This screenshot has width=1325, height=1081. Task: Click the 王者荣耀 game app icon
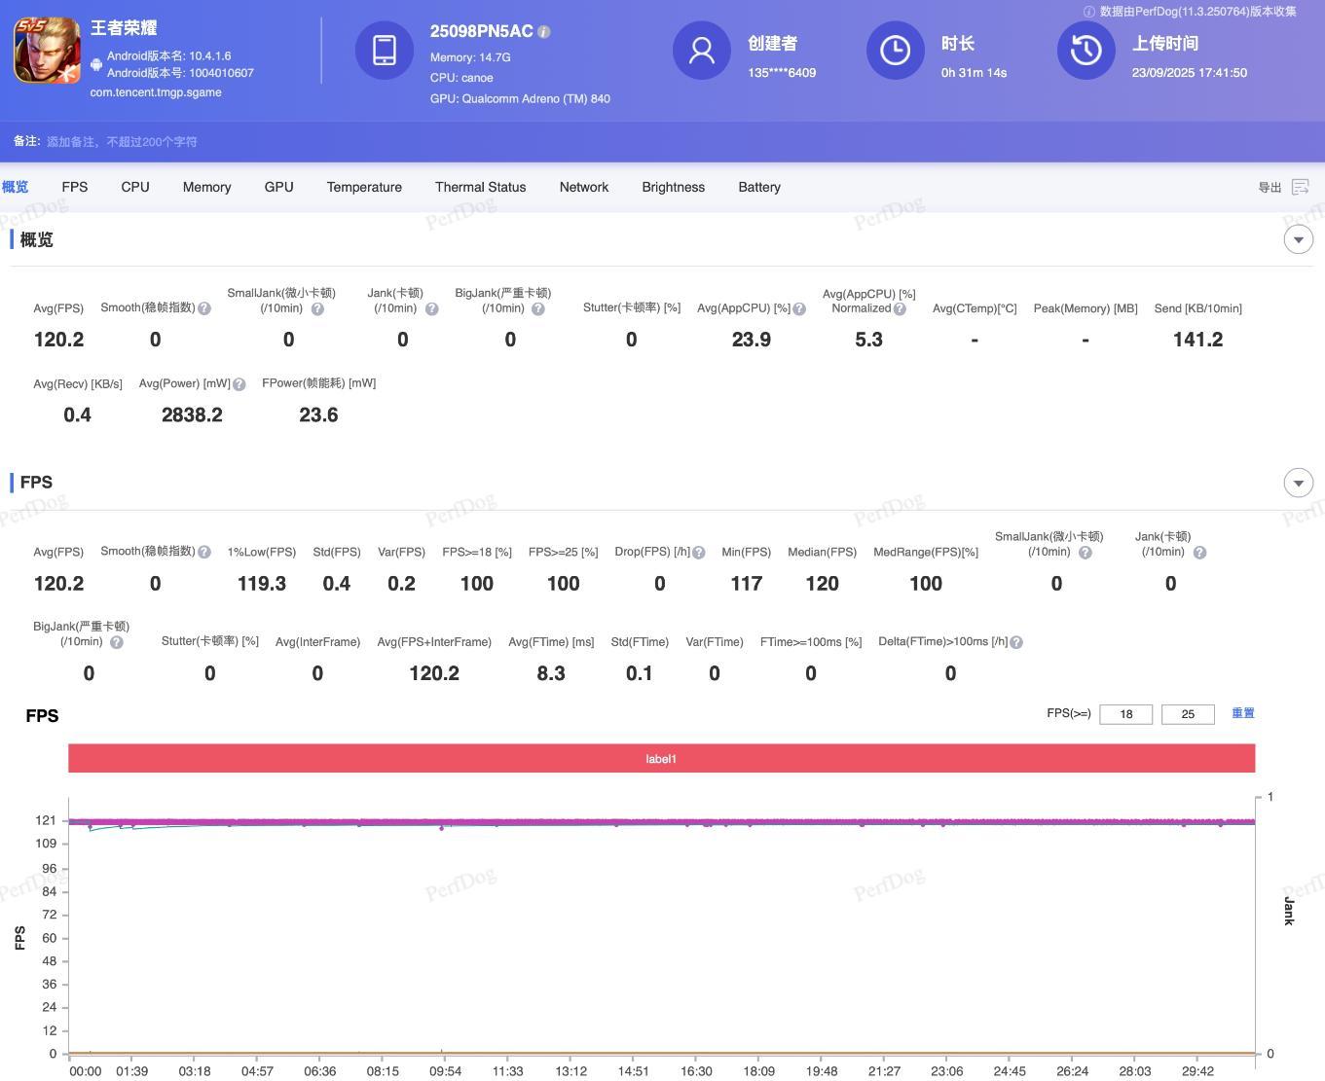[x=47, y=52]
